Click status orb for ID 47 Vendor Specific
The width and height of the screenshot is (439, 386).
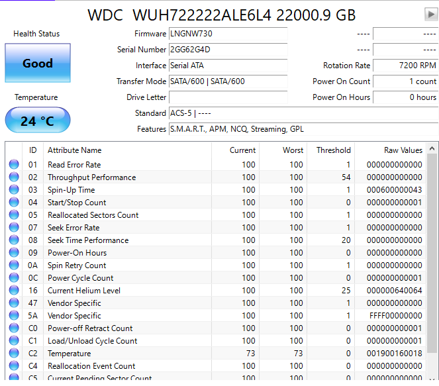[14, 303]
